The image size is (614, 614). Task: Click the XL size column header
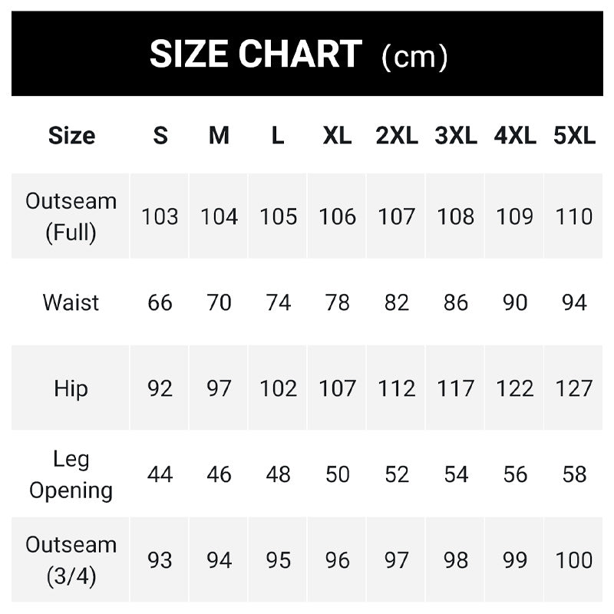[x=337, y=136]
